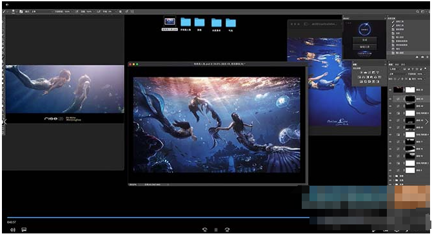Click the Photoshop search magnifier icon
Screen dimensions: 432x236
click(x=418, y=12)
